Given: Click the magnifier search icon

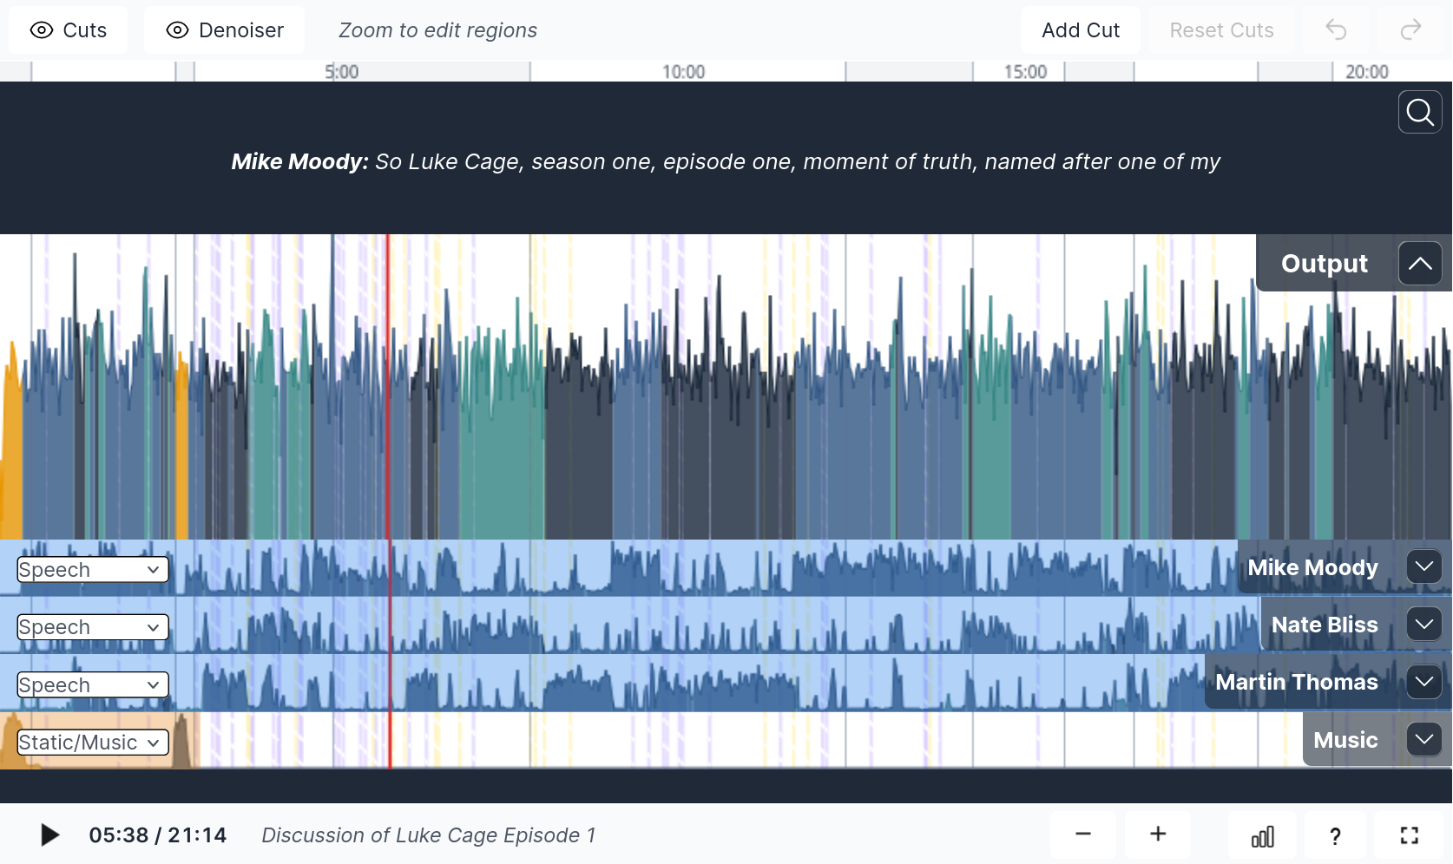Looking at the screenshot, I should click(1420, 113).
